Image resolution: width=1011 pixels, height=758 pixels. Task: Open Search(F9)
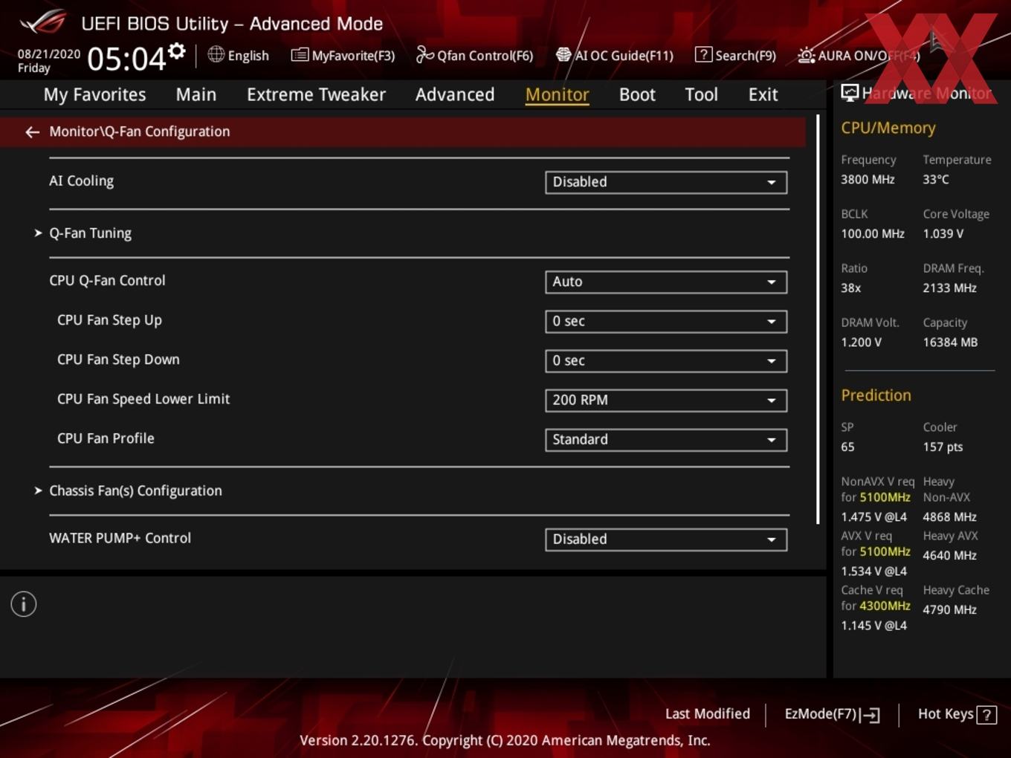tap(735, 55)
